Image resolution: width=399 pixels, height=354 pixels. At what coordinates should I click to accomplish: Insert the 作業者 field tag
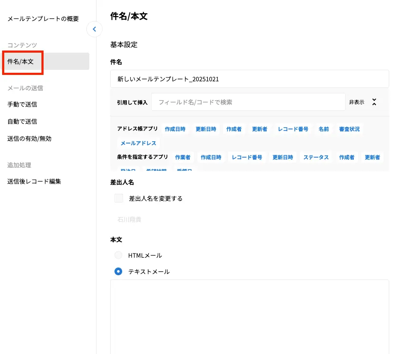[x=182, y=157]
